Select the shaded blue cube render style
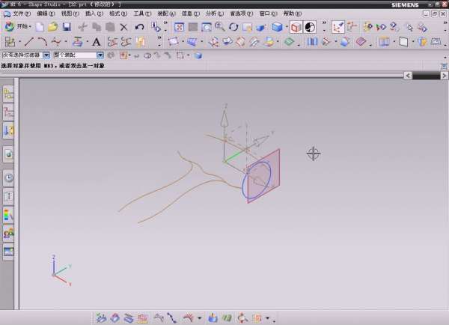 [x=277, y=27]
